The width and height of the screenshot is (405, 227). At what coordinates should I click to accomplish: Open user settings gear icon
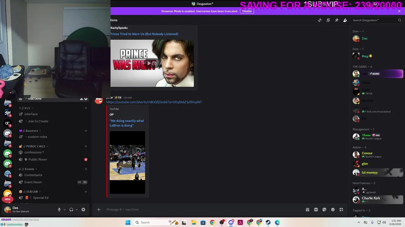[x=83, y=210]
